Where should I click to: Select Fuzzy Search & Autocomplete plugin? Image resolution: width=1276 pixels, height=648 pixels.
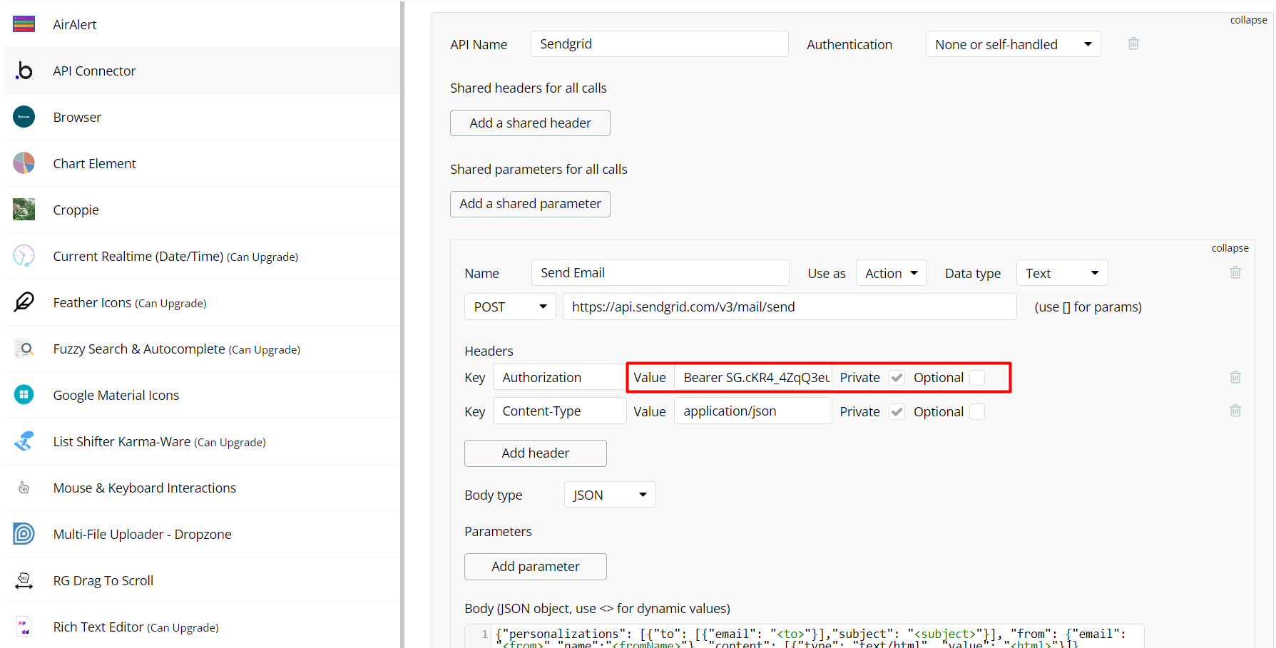click(203, 349)
